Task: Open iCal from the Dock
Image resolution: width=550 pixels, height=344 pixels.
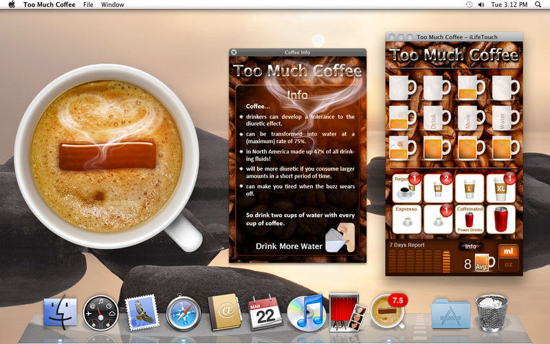Action: [265, 312]
